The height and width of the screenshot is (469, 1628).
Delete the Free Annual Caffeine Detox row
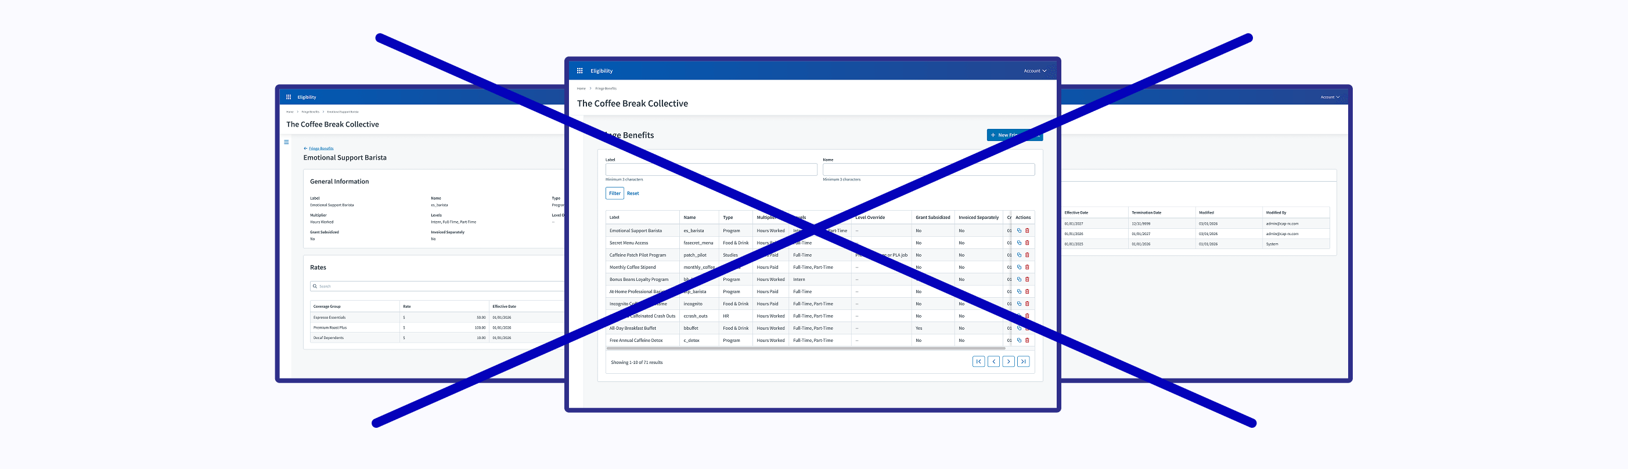[x=1027, y=341]
